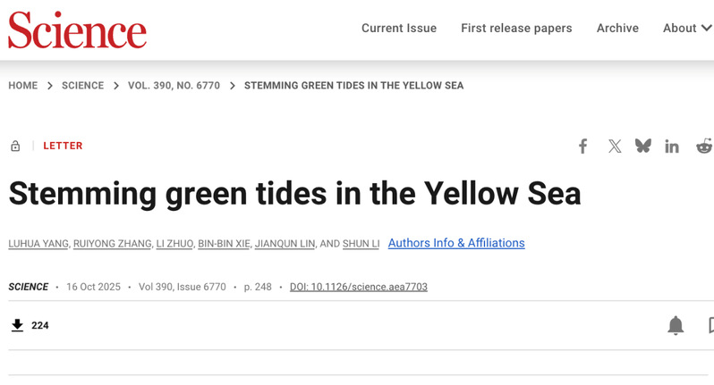Open Authors Info & Affiliations link
Viewport: 714px width, 385px height.
[x=456, y=243]
